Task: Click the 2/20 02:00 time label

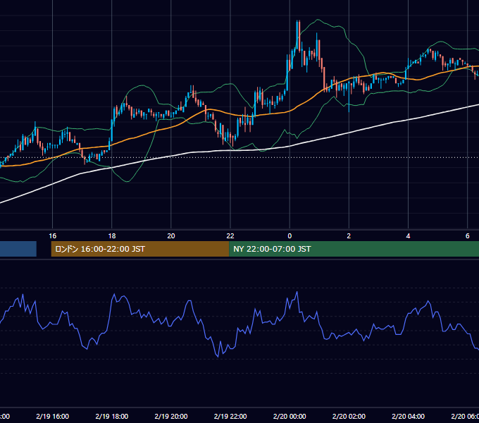Action: [349, 416]
